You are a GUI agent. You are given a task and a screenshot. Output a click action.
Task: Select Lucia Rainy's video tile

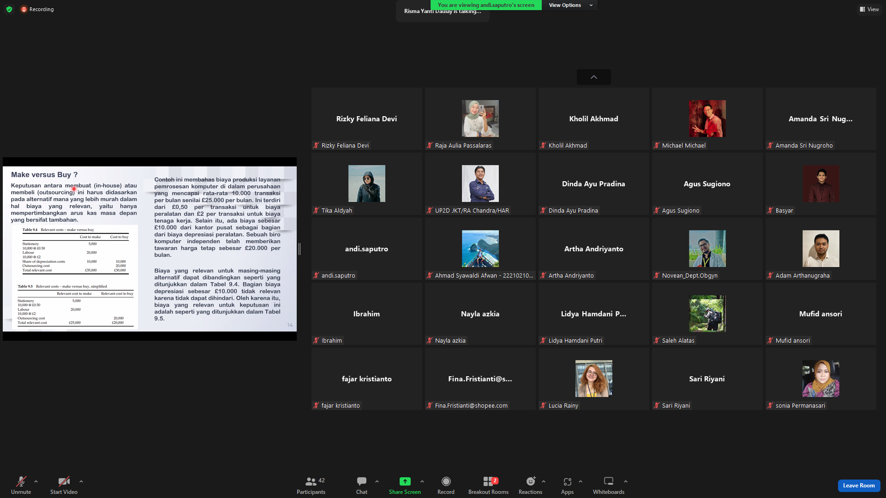tap(594, 379)
